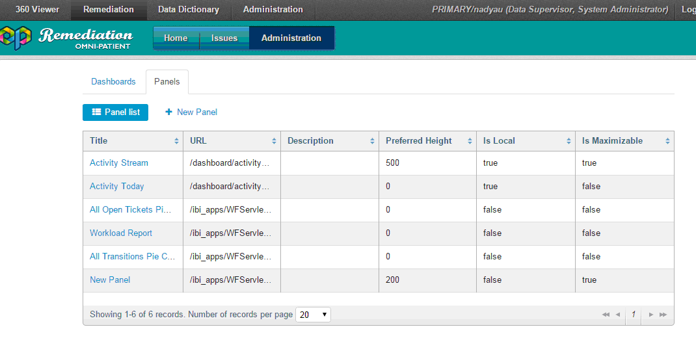Open the Data Dictionary top menu
The width and height of the screenshot is (696, 353).
pyautogui.click(x=189, y=10)
